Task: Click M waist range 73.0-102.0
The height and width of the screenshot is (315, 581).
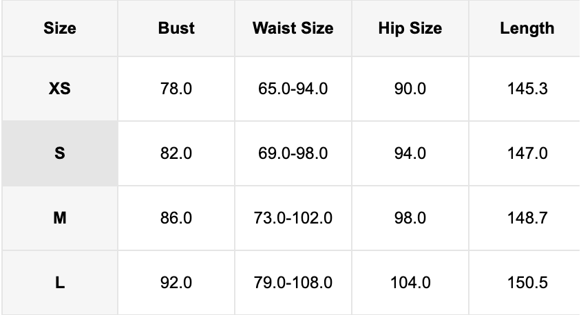Action: point(293,218)
